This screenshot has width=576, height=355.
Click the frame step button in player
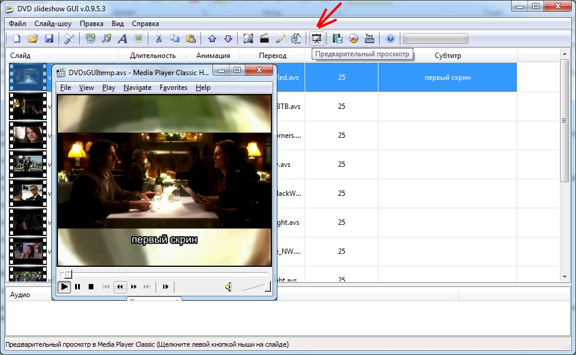coord(166,286)
